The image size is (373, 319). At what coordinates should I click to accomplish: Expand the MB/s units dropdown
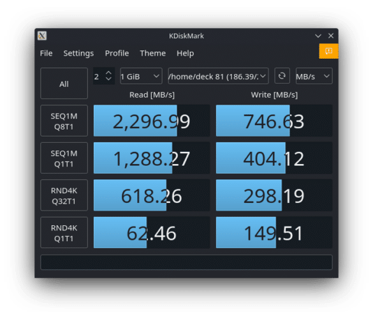coord(314,76)
